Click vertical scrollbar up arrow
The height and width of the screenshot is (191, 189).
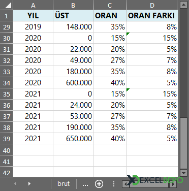pyautogui.click(x=184, y=5)
